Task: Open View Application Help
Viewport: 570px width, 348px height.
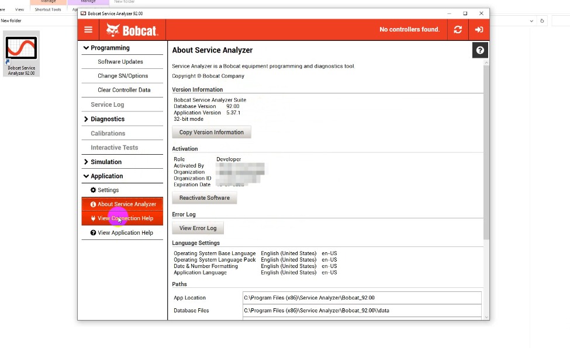Action: tap(122, 232)
